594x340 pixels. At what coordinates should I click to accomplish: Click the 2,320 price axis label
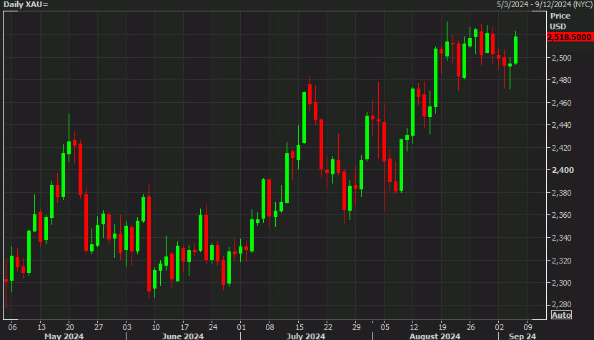click(x=562, y=261)
